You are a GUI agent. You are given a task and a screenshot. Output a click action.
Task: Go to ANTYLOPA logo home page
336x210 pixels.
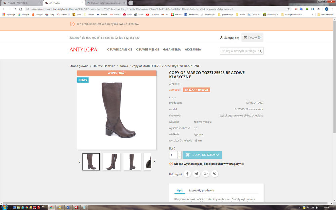(x=83, y=49)
